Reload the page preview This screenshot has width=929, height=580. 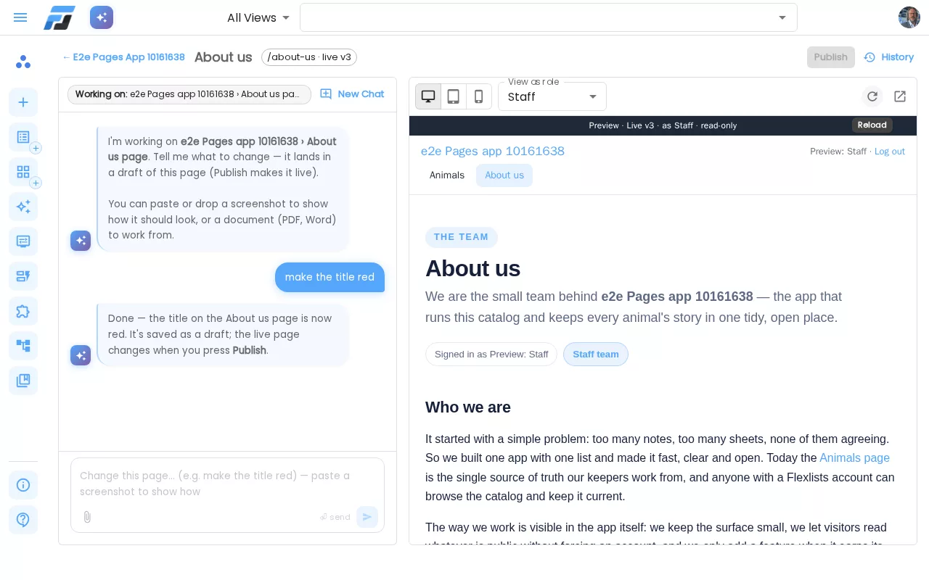click(872, 96)
